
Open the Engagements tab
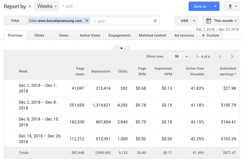tap(119, 35)
